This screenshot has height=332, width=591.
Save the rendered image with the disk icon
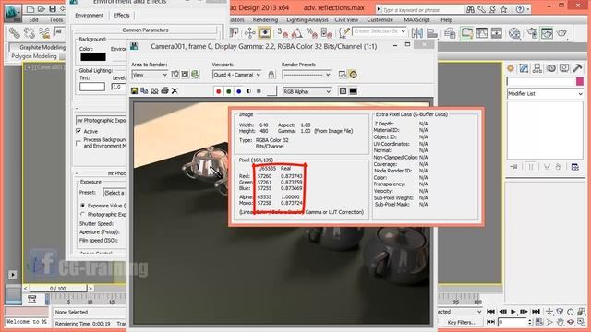pos(134,90)
